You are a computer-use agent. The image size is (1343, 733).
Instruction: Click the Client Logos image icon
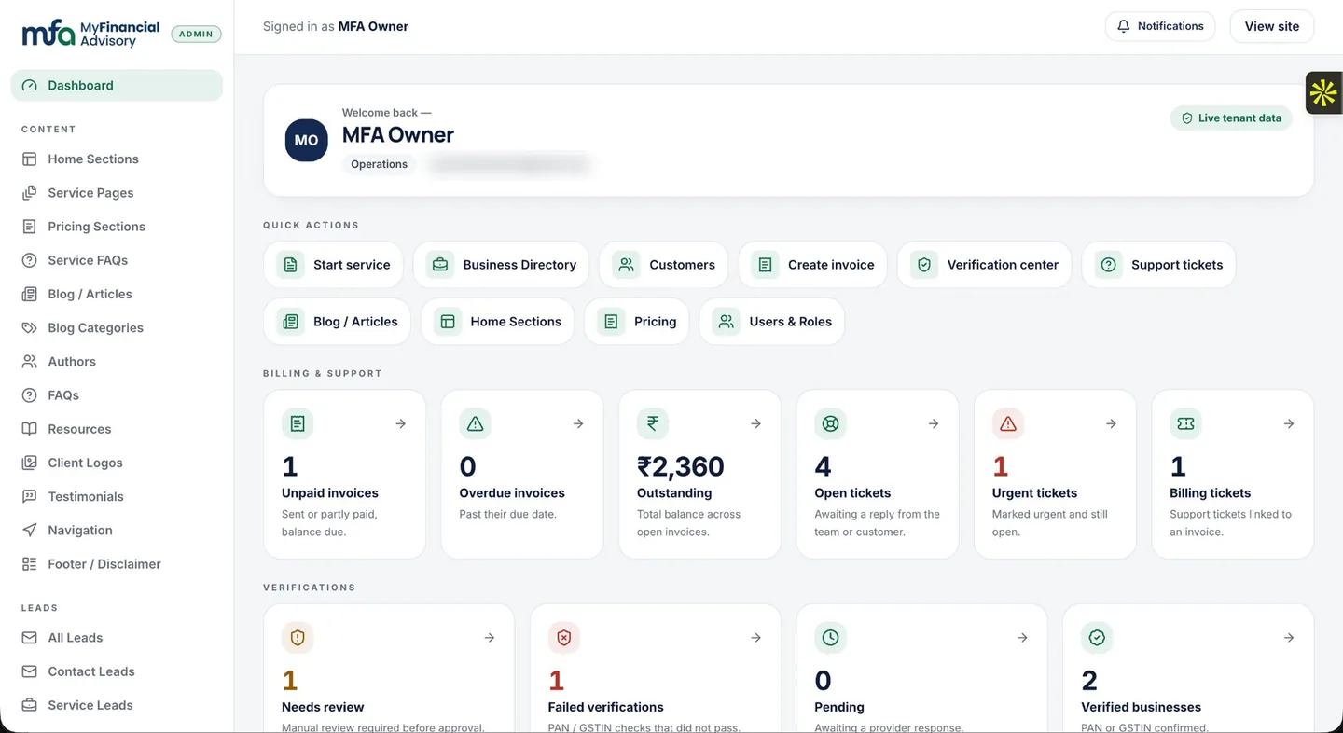coord(30,463)
